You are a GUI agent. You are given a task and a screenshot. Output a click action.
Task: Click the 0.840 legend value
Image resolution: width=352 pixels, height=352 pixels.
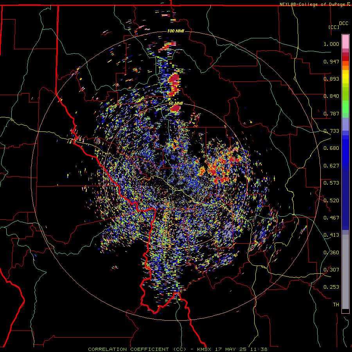tap(331, 96)
